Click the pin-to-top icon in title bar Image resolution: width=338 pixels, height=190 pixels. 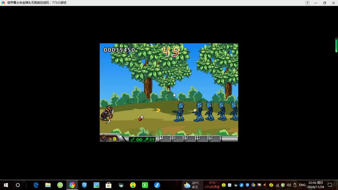308,3
